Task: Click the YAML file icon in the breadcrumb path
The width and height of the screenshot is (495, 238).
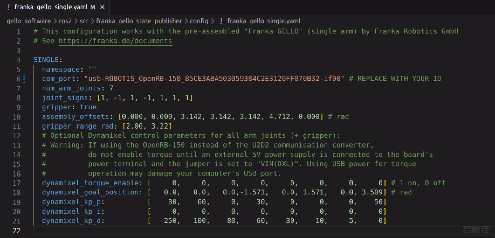Action: click(x=221, y=21)
